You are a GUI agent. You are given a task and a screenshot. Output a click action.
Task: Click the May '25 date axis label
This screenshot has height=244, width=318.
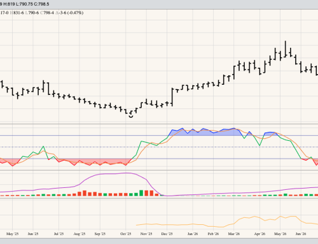click(x=12, y=234)
